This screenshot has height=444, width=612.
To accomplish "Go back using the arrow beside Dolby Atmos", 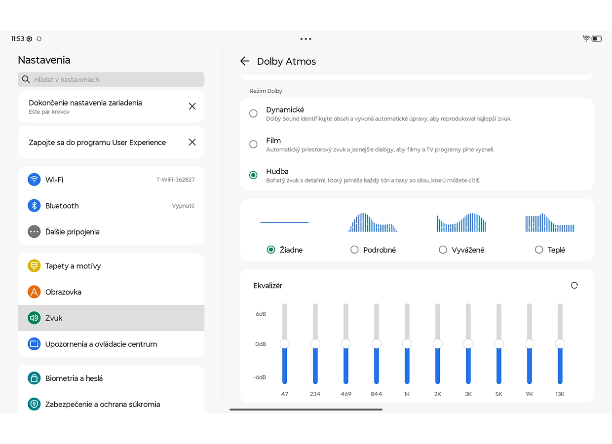I will (x=245, y=61).
